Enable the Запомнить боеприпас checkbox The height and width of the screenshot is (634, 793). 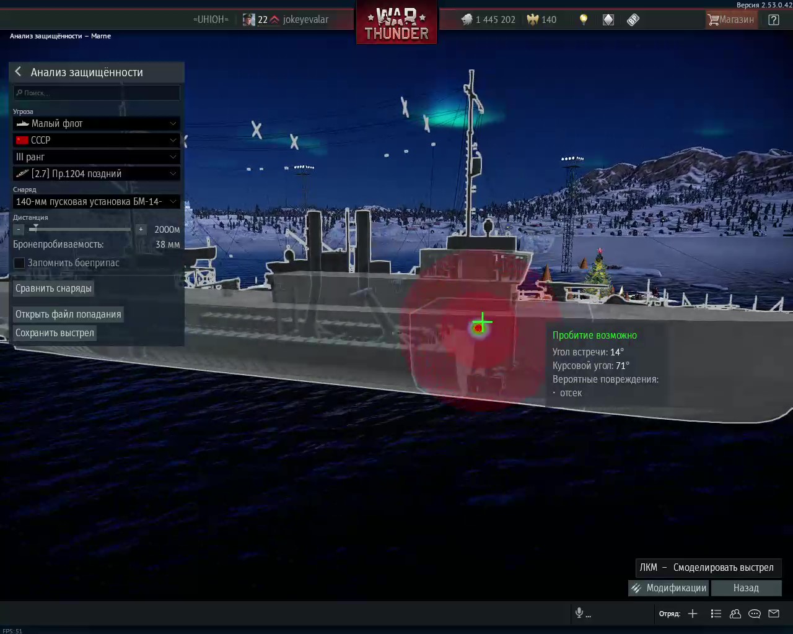[19, 263]
